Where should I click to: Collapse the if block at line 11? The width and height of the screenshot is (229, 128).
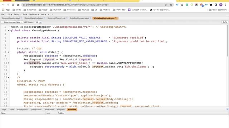pos(9,63)
